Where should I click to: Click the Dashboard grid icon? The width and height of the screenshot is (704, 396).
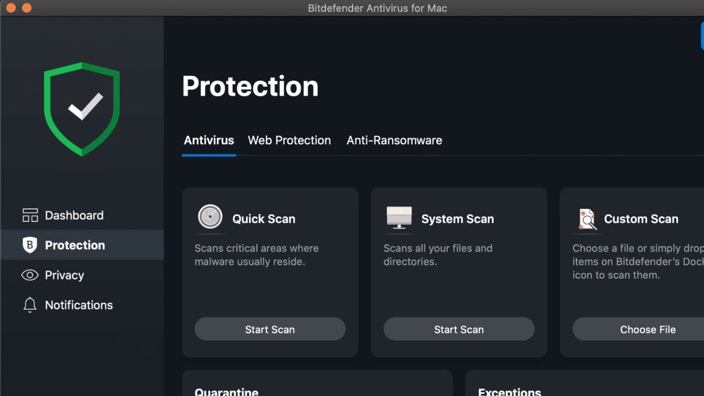tap(30, 215)
